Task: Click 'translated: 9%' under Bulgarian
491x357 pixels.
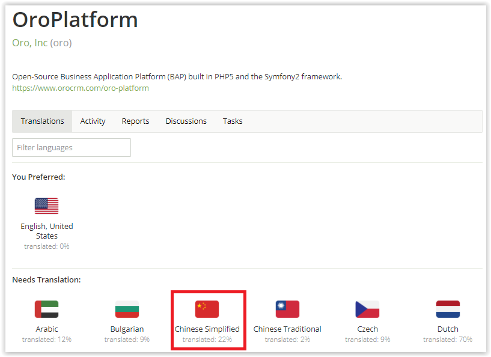Action: (x=127, y=340)
